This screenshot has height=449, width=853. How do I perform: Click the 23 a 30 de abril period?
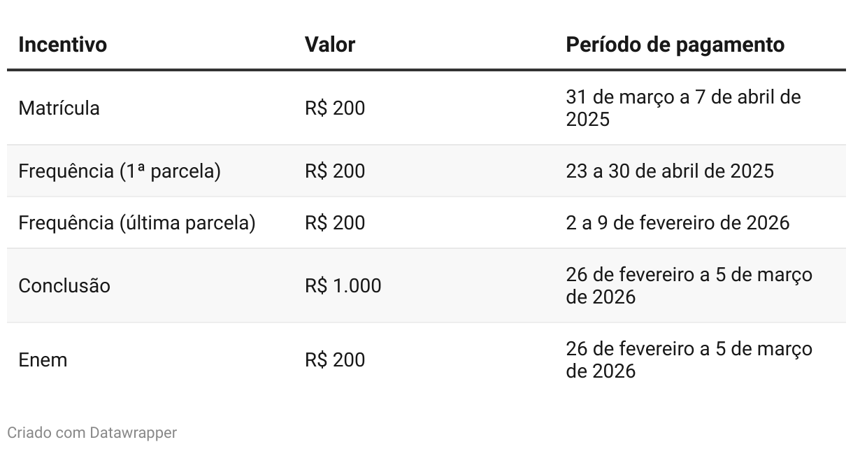[670, 171]
